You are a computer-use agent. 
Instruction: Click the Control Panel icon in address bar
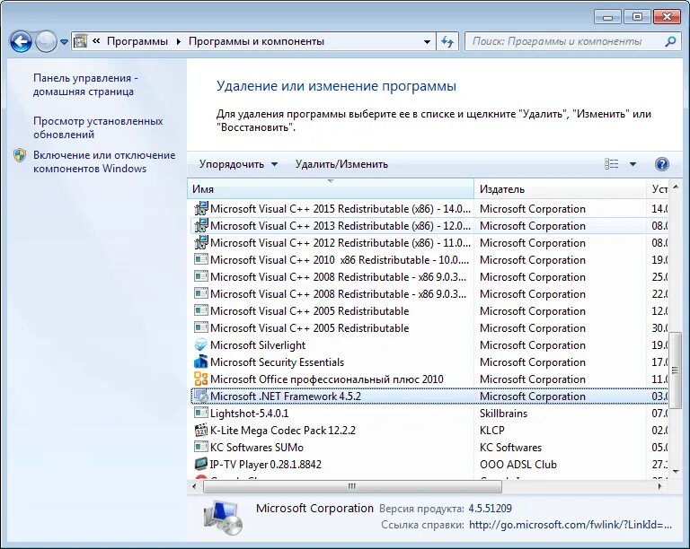click(x=81, y=41)
